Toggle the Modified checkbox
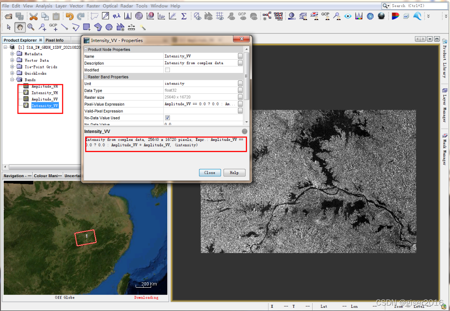 167,70
